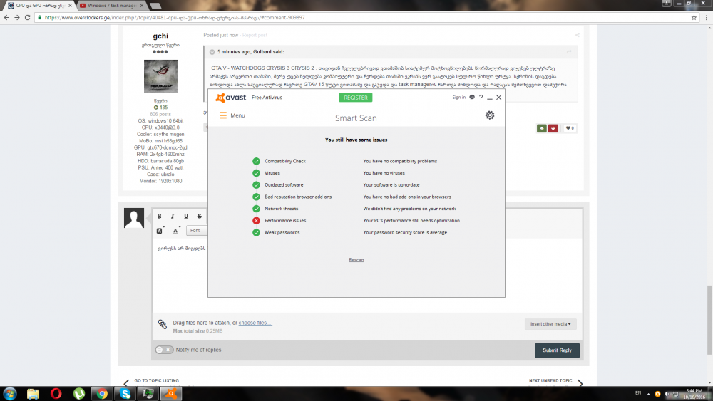
Task: Click the red Performance issues status icon
Action: pyautogui.click(x=256, y=221)
